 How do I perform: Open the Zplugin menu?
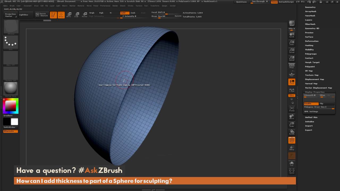pos(164,6)
